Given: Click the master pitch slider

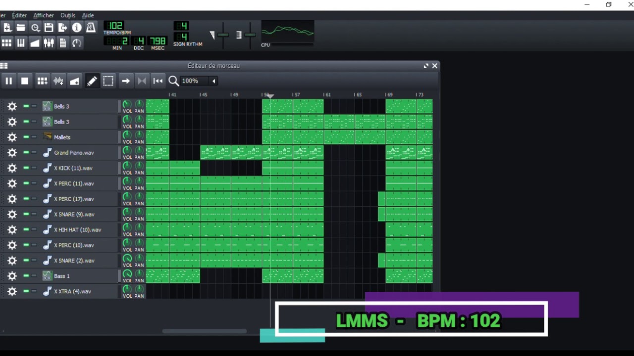Looking at the screenshot, I should (x=250, y=35).
